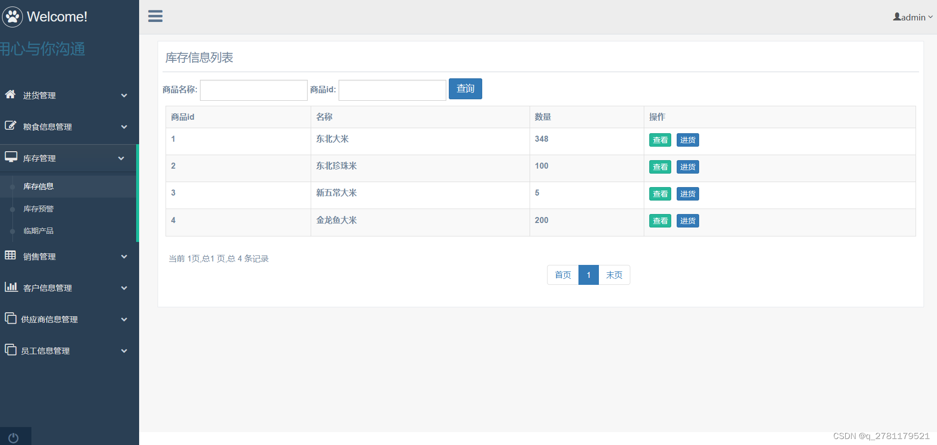The height and width of the screenshot is (445, 937).
Task: Click the edit icon beside 粮食信息管理
Action: click(x=10, y=125)
